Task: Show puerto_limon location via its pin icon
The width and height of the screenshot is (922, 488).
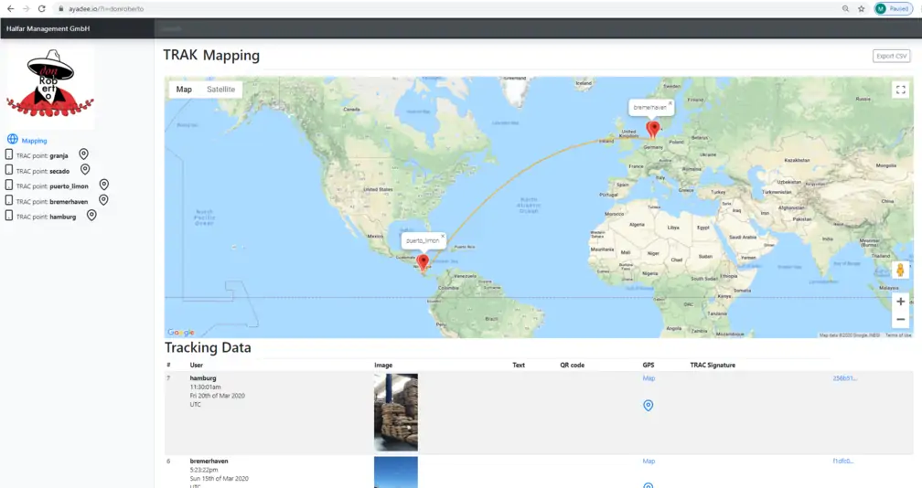Action: point(104,185)
